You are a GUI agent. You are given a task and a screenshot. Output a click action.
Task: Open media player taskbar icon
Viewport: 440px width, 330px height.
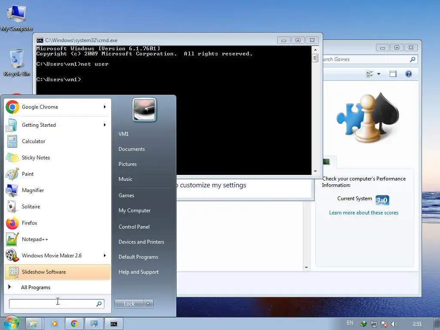(x=55, y=324)
